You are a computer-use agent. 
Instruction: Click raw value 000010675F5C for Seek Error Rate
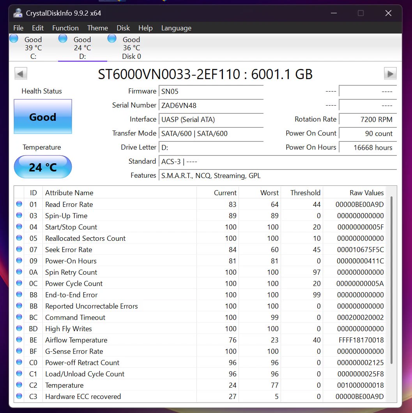point(361,250)
